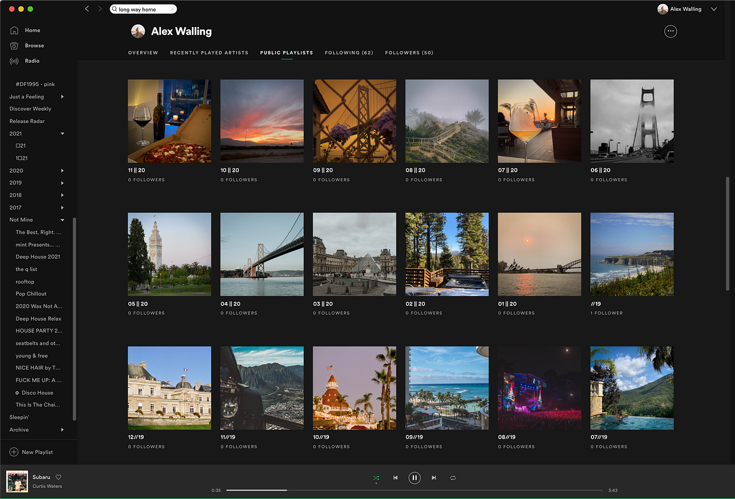Open the '05 || 20' playlist thumbnail

click(x=169, y=254)
